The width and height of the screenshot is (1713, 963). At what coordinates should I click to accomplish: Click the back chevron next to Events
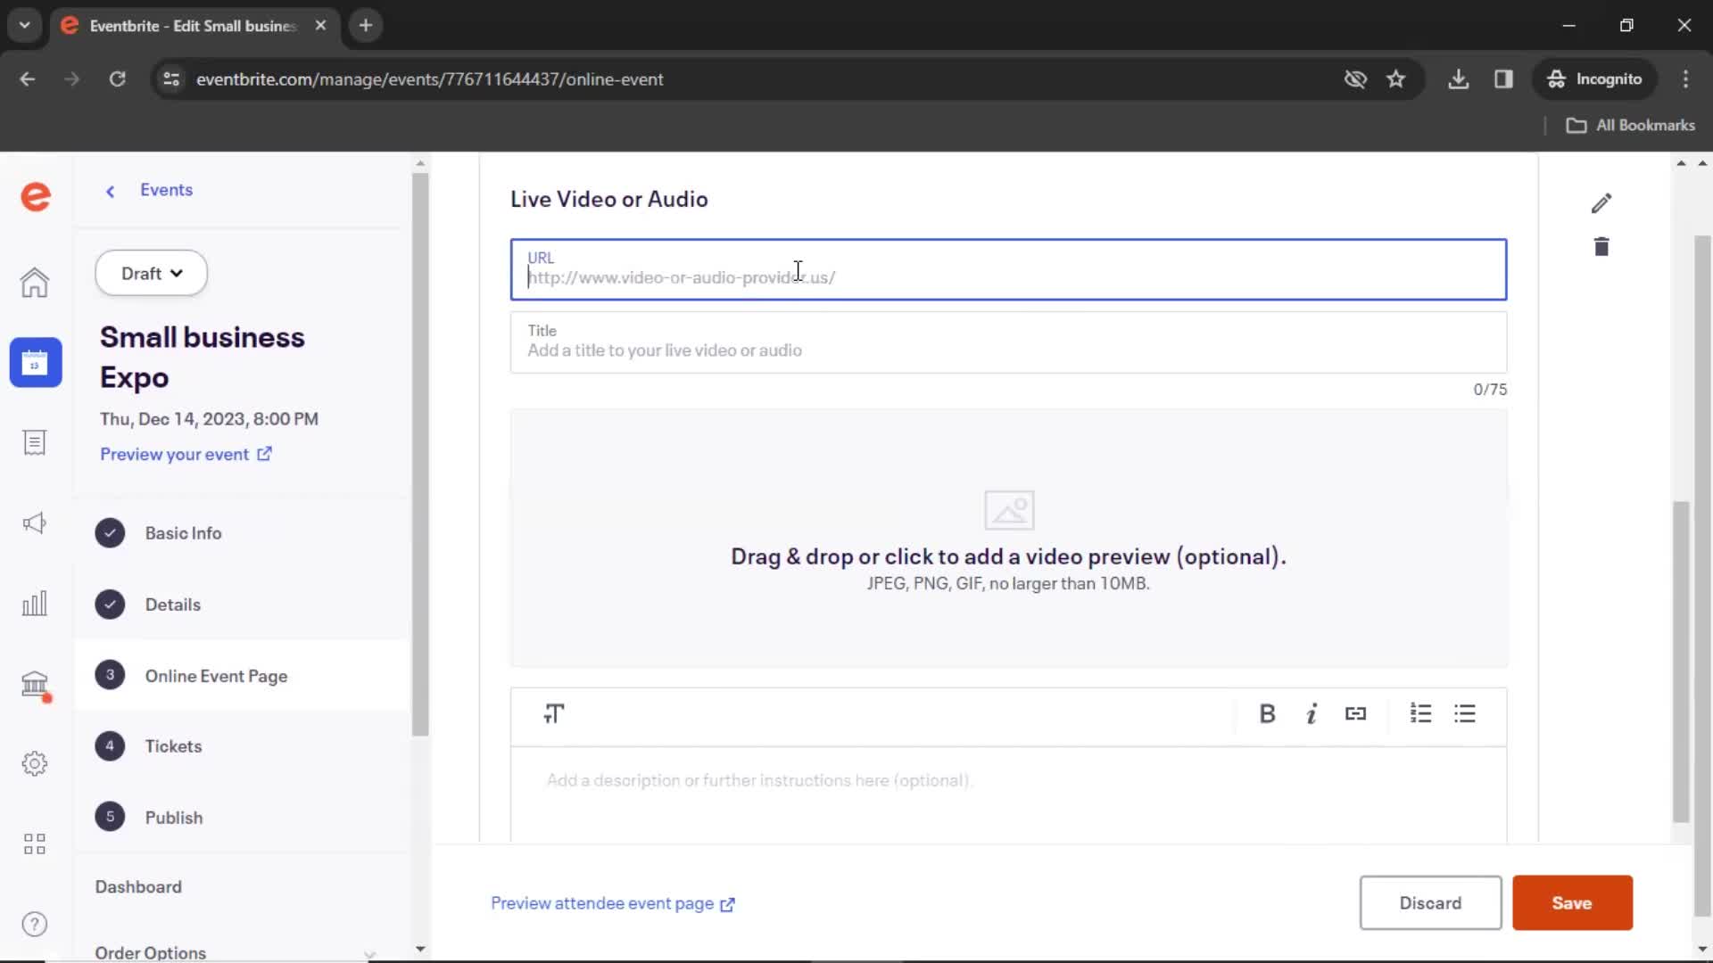point(111,191)
